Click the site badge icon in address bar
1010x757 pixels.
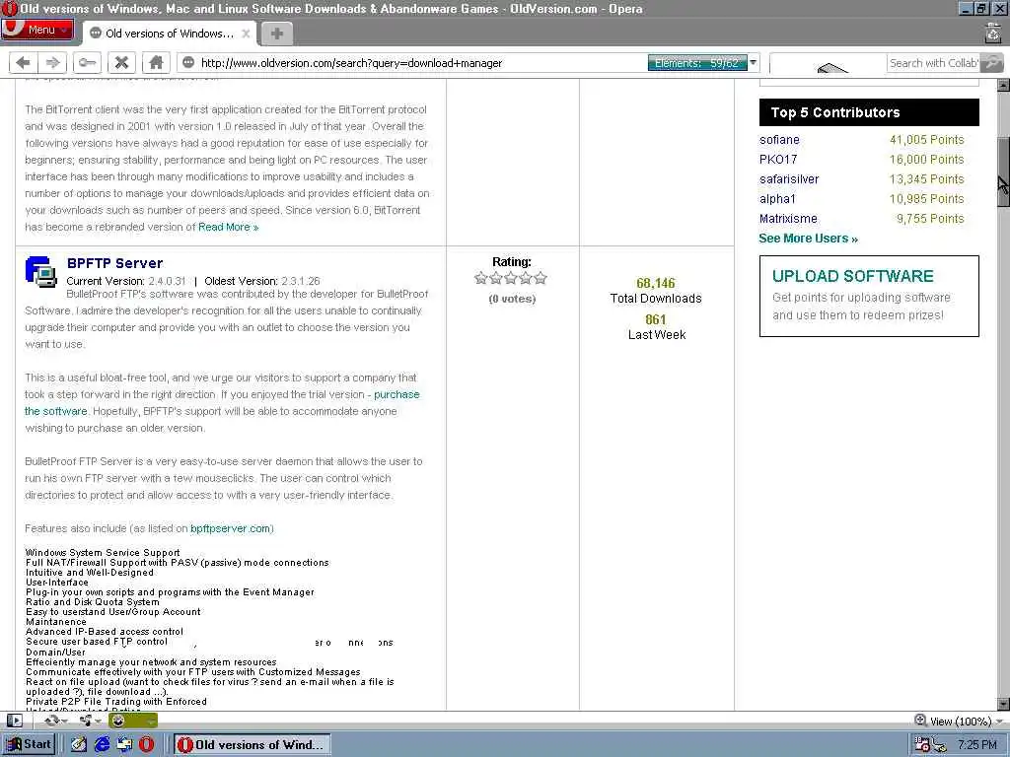[x=188, y=62]
